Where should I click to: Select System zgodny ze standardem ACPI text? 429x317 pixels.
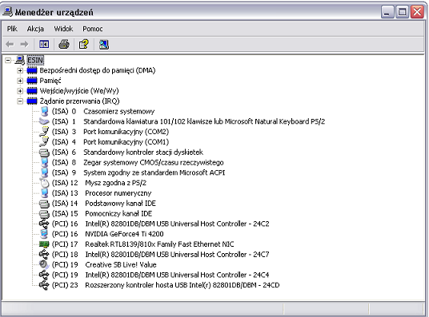point(154,172)
